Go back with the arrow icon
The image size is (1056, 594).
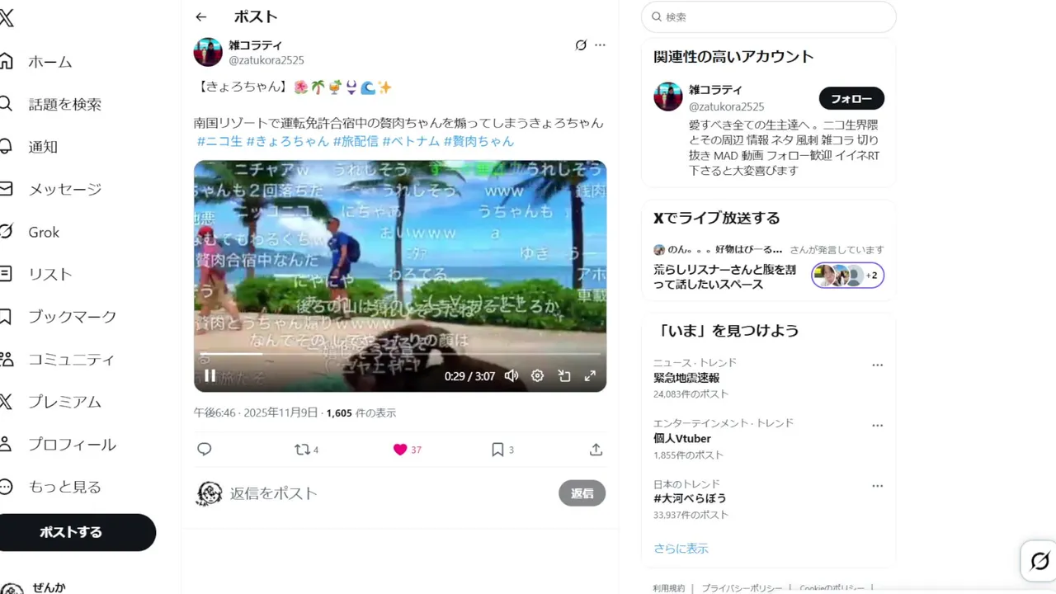coord(200,16)
